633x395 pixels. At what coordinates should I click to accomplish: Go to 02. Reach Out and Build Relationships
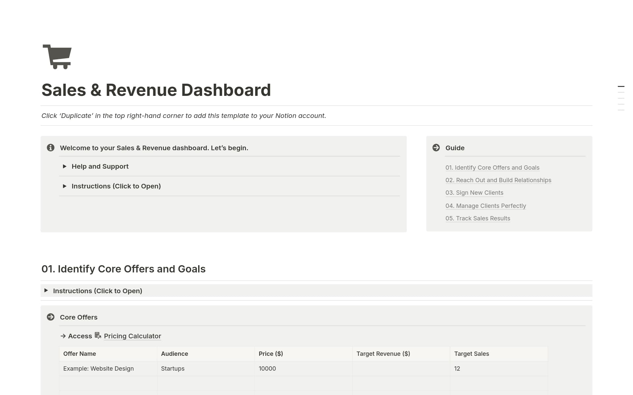click(x=498, y=180)
